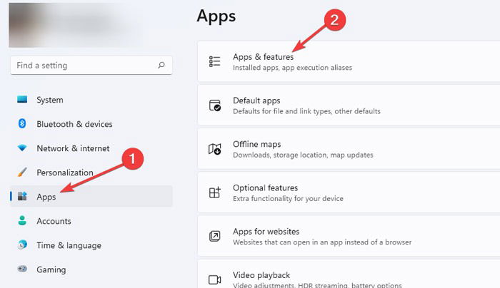The image size is (500, 288).
Task: Click the Apps & features list icon
Action: pyautogui.click(x=214, y=61)
